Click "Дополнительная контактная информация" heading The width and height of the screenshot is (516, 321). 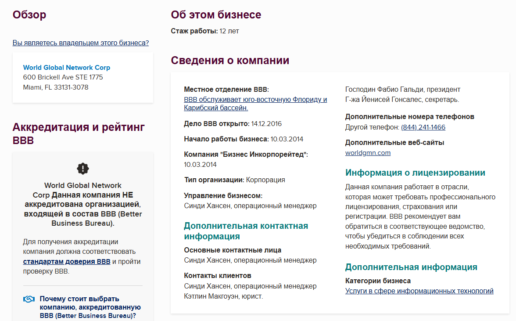(x=246, y=231)
